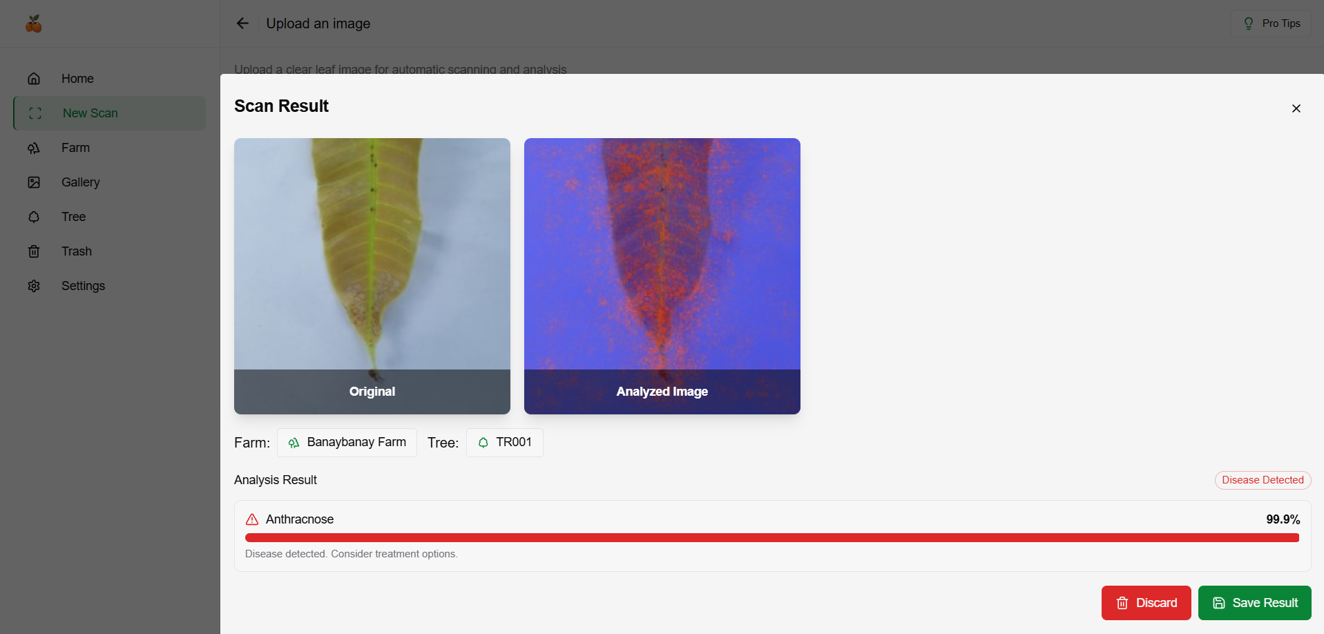Image resolution: width=1324 pixels, height=634 pixels.
Task: Click the Home house icon
Action: click(34, 79)
